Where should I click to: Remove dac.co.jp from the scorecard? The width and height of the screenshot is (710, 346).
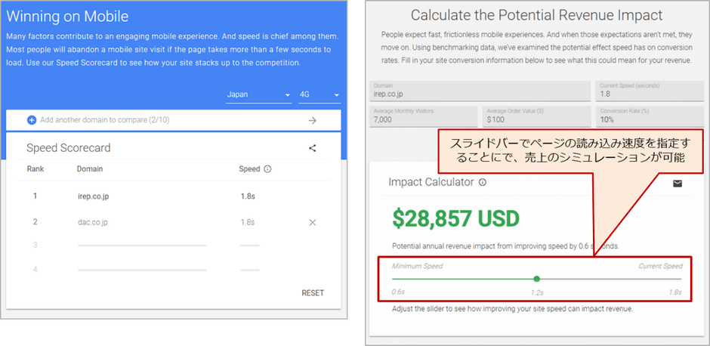(x=313, y=222)
